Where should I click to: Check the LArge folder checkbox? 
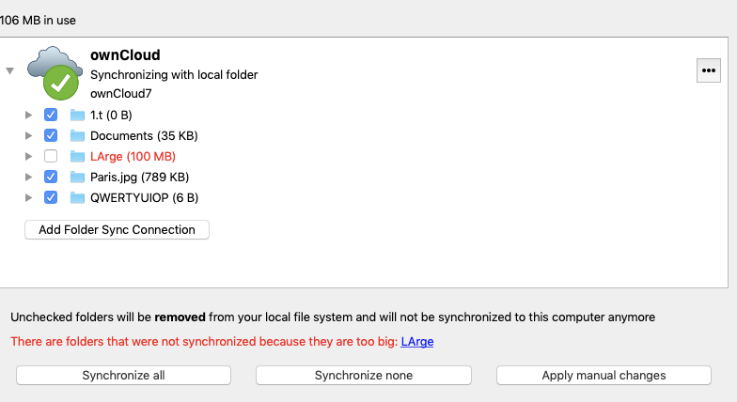[51, 156]
